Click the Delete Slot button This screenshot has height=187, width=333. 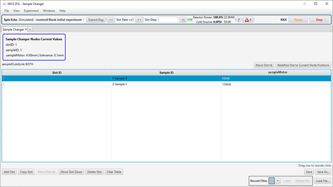pyautogui.click(x=94, y=172)
